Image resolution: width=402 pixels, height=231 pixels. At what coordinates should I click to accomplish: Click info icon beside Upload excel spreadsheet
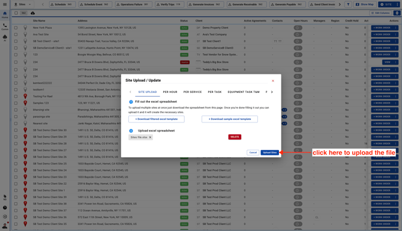click(131, 131)
